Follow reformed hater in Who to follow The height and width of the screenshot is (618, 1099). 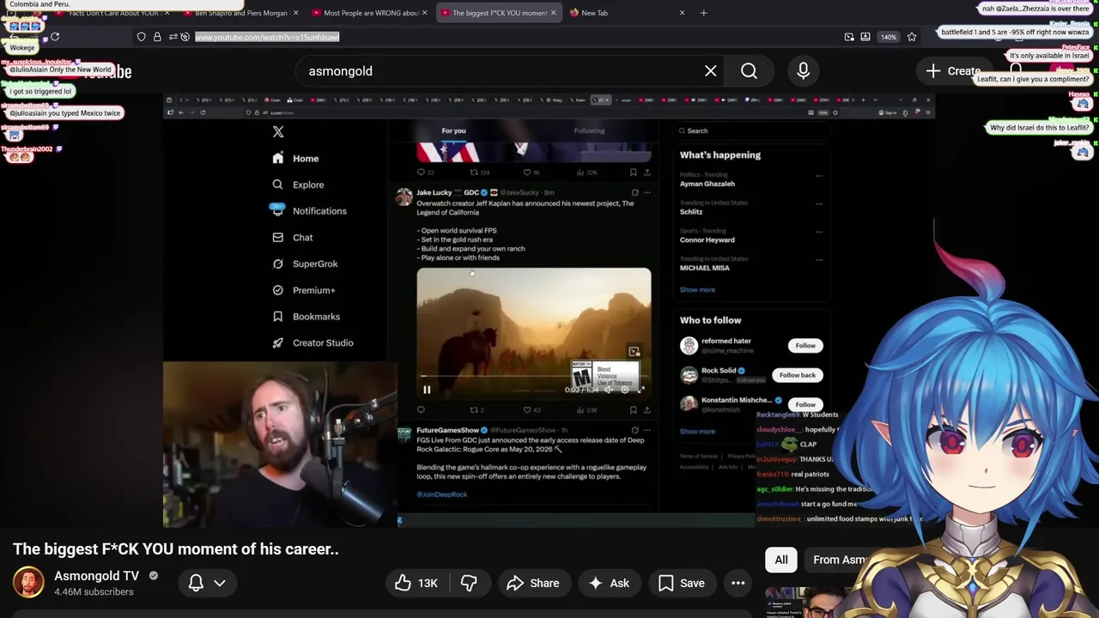coord(805,345)
